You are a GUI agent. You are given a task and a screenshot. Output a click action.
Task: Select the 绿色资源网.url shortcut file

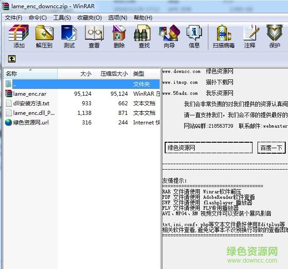click(31, 122)
